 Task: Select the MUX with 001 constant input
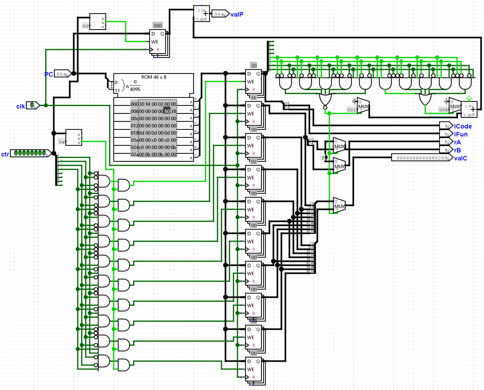click(363, 105)
